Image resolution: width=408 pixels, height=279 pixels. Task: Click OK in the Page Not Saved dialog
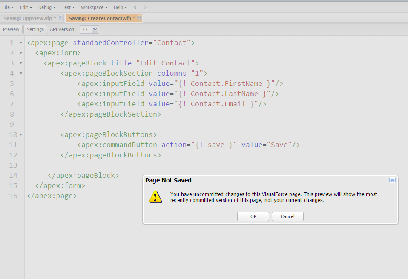tap(253, 216)
